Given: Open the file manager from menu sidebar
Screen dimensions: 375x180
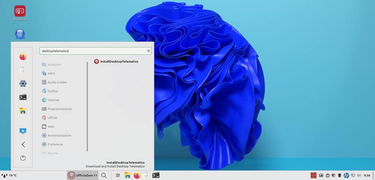Looking at the screenshot, I should coord(23,111).
